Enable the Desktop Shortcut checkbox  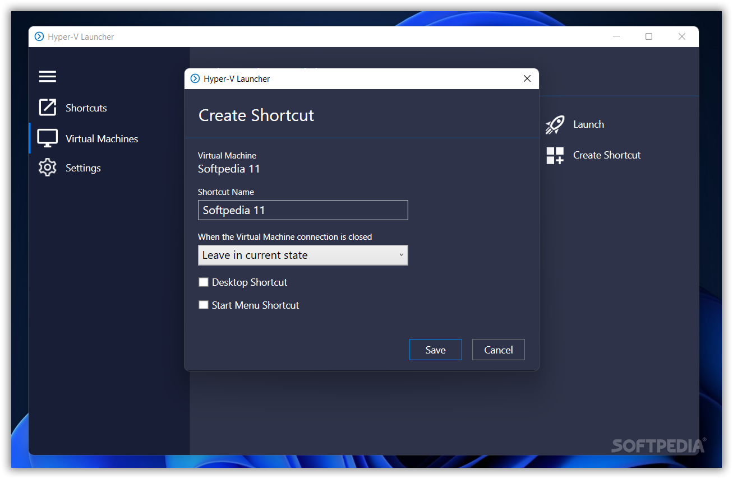(204, 282)
